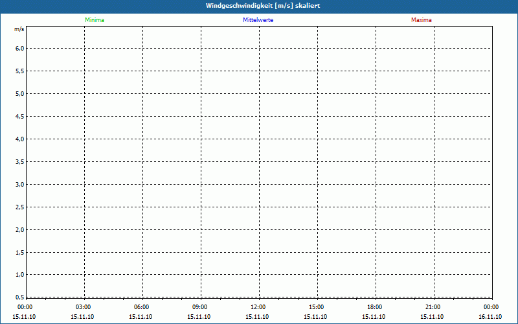Click the 1,0 y-axis value
Image resolution: width=518 pixels, height=324 pixels.
[20, 274]
